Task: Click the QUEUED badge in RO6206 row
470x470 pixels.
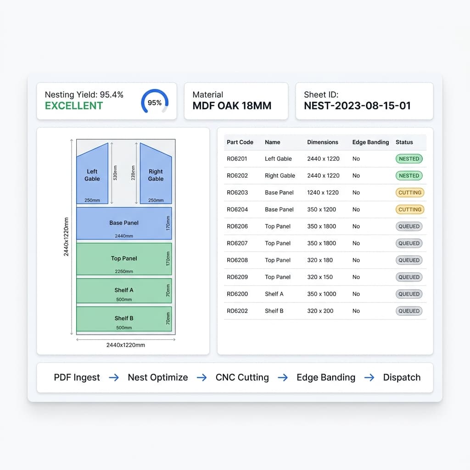Action: tap(409, 226)
